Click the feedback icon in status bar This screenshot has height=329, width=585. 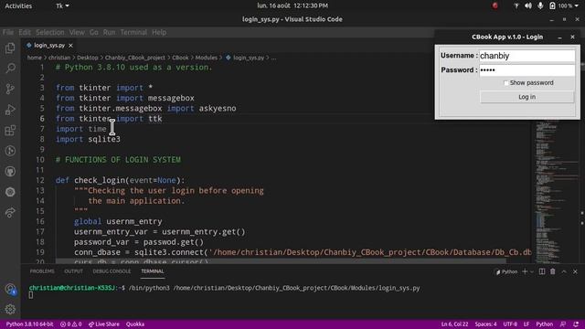click(563, 324)
